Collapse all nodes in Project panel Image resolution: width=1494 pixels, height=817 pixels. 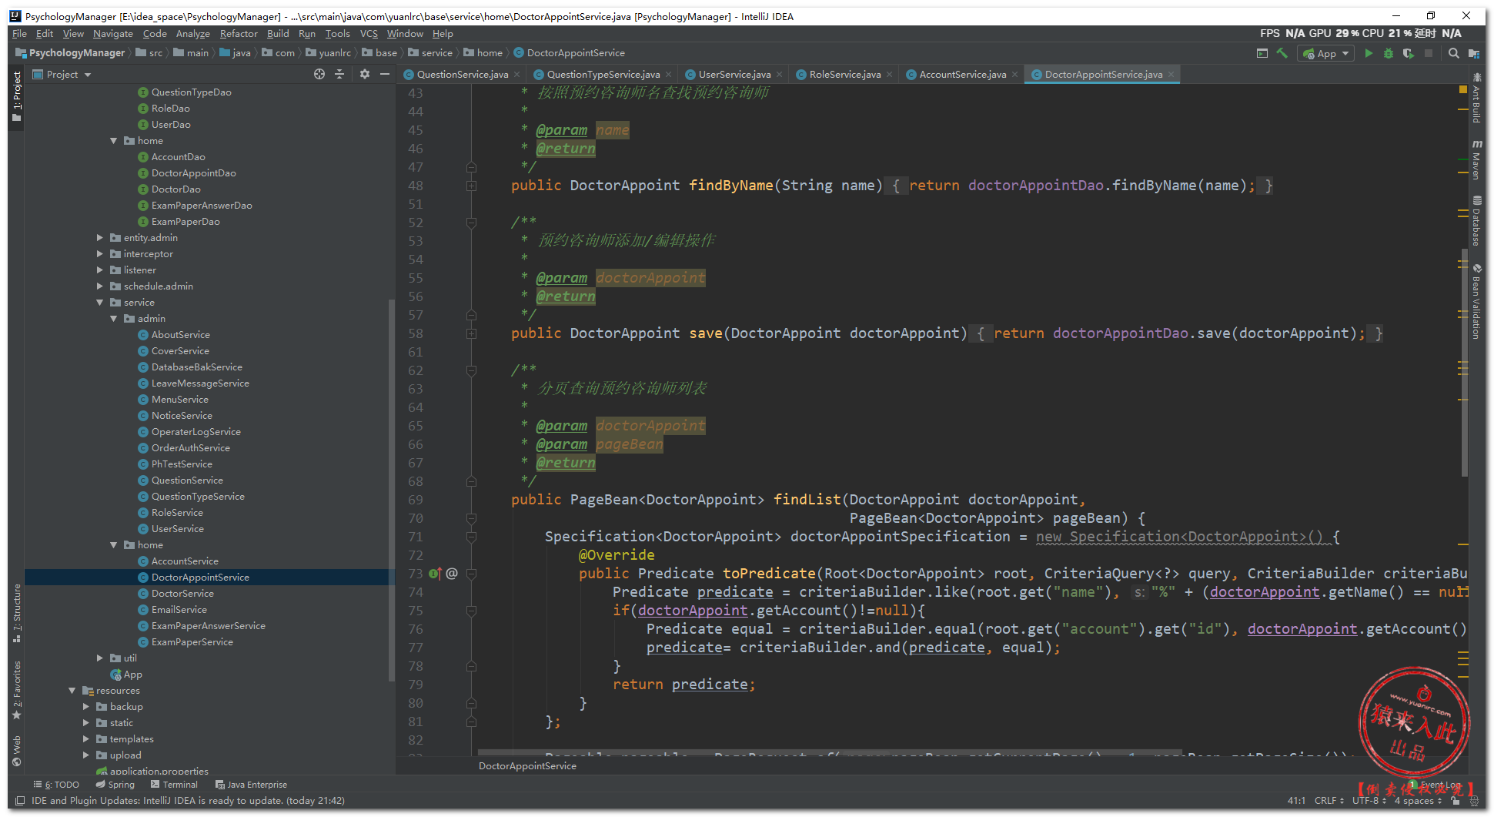pos(339,74)
